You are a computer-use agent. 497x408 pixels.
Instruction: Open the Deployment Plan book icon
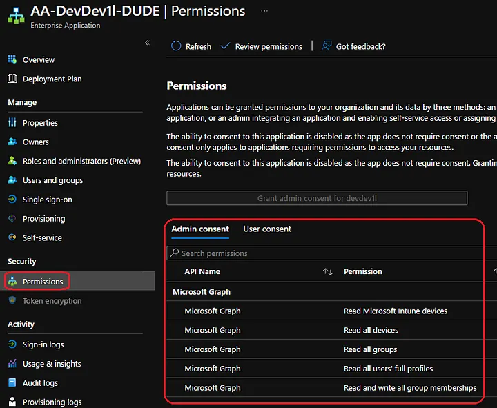12,79
